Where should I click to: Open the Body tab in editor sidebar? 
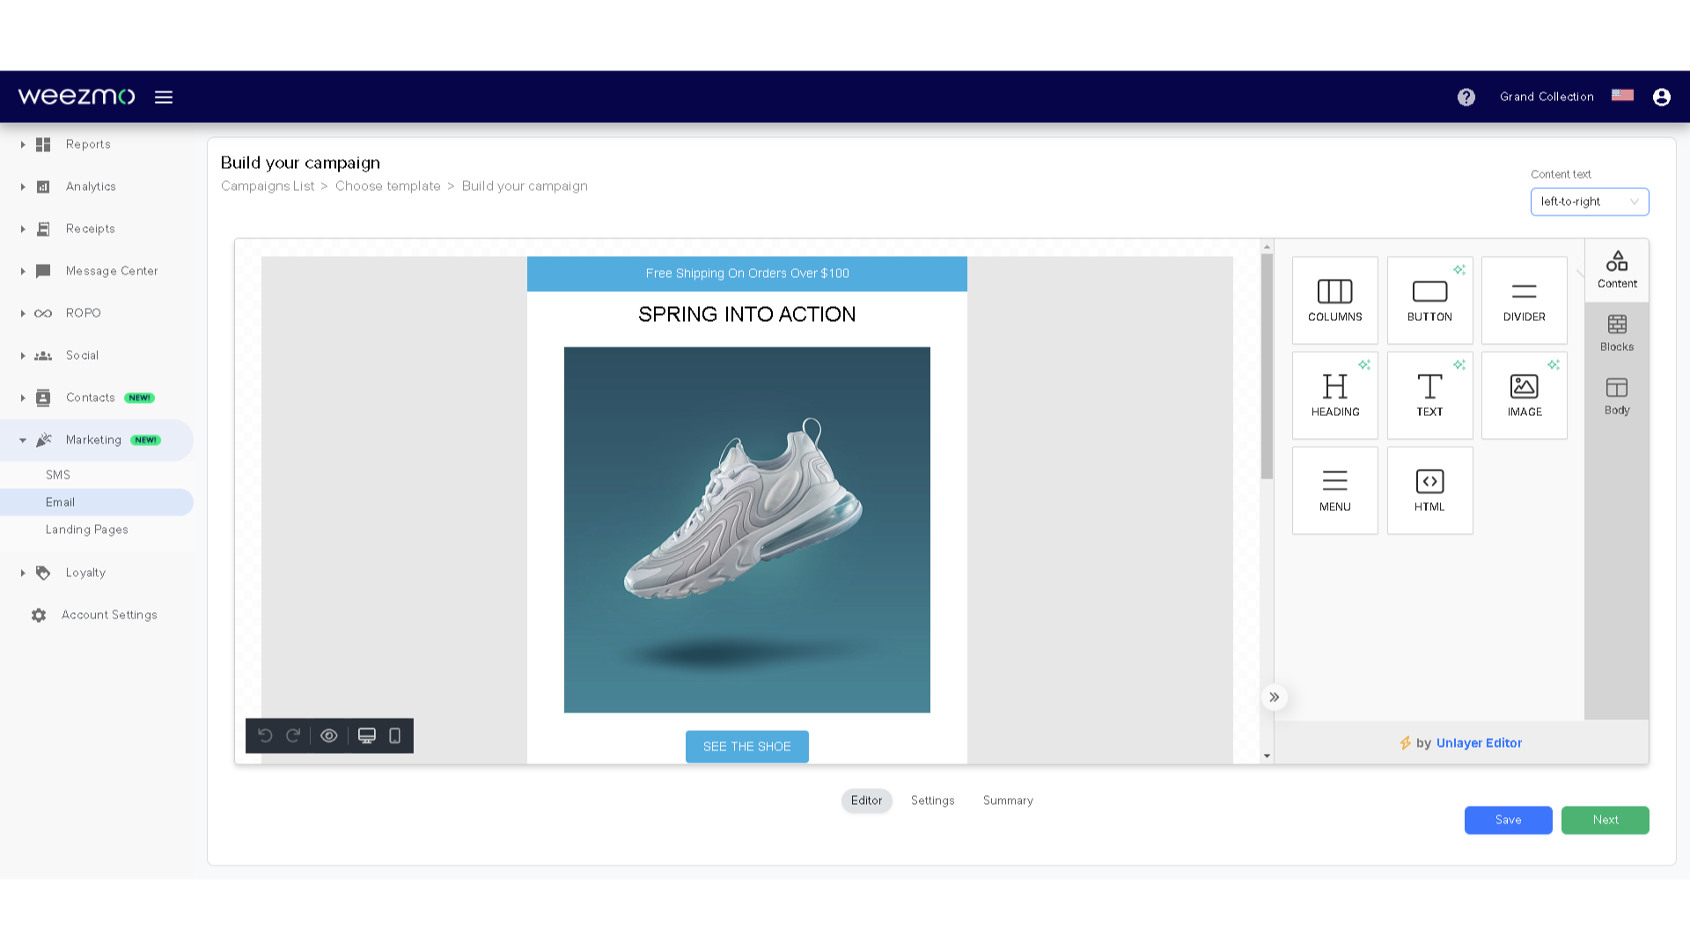(1616, 397)
